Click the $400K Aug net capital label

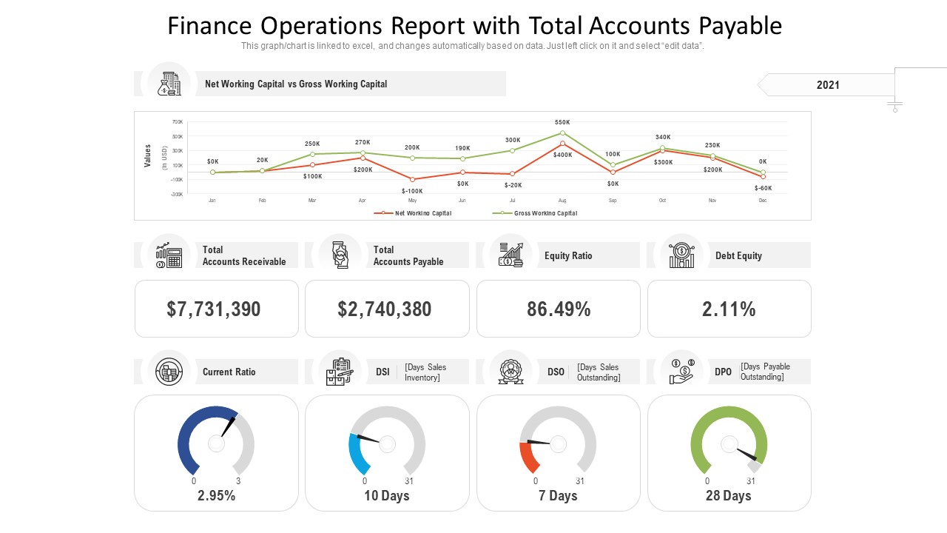pos(563,155)
